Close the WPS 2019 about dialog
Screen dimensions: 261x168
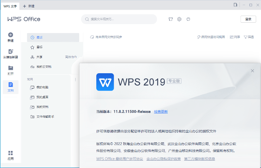(252, 71)
